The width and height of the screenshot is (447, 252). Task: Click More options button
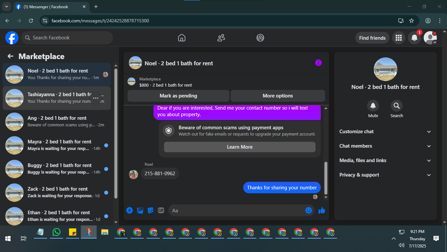(278, 96)
